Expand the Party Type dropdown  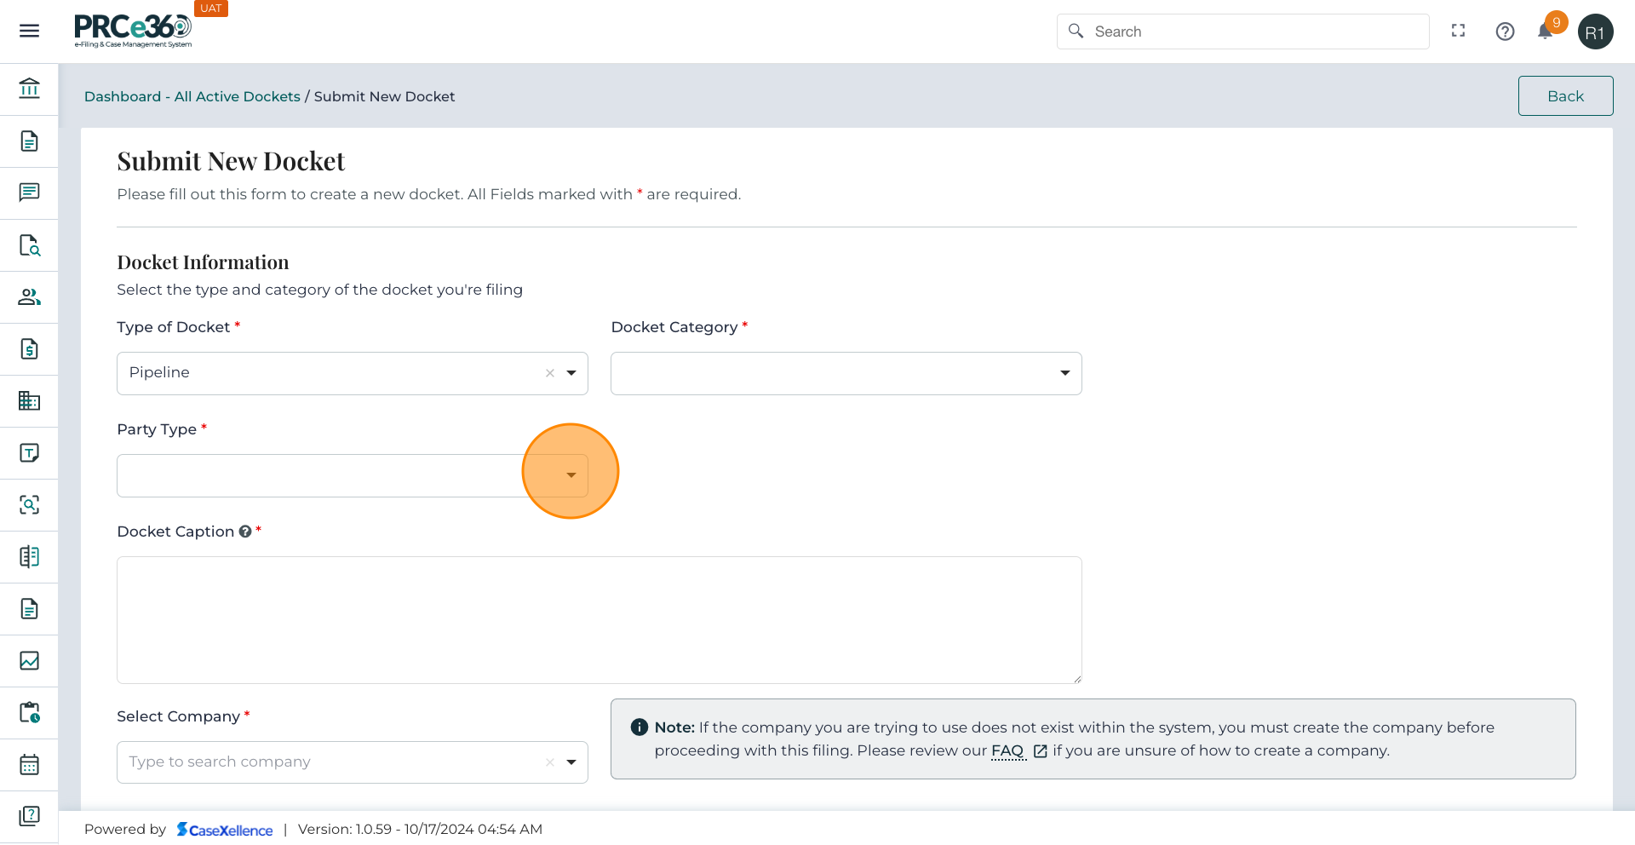tap(571, 475)
